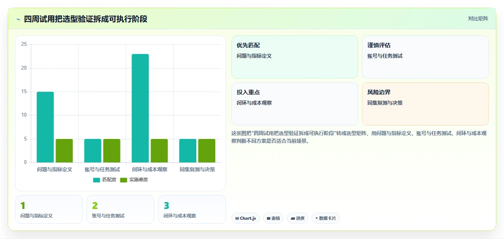Click the 表格 tag chip

273,218
